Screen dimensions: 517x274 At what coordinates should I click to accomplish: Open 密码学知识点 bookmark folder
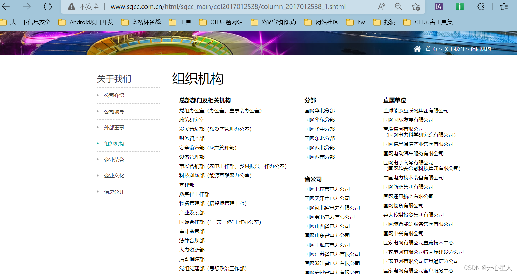[274, 22]
